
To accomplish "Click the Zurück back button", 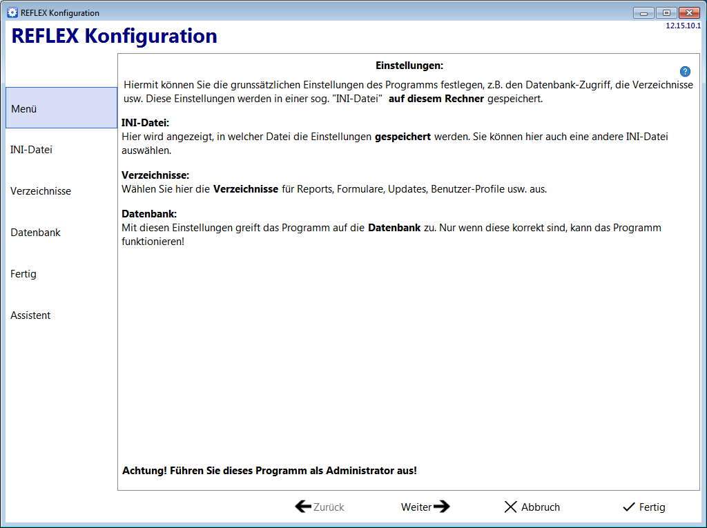I will point(320,507).
